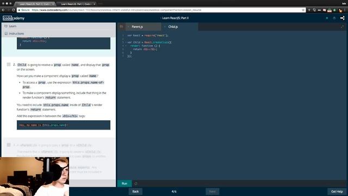Reload the page in the browser

click(13, 10)
